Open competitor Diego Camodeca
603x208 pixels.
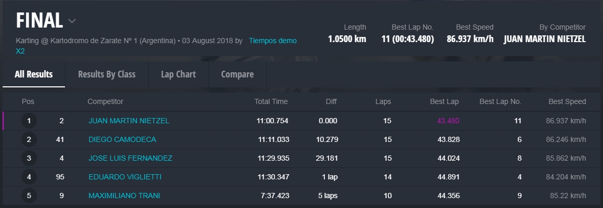coord(122,139)
